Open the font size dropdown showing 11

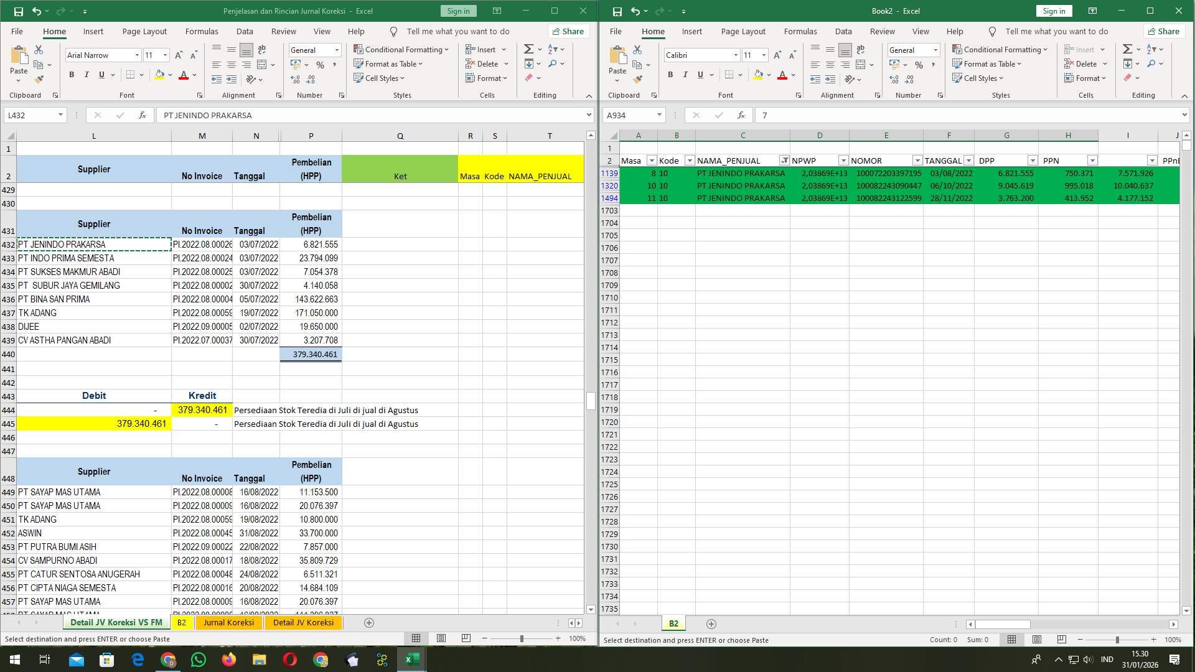pos(164,55)
